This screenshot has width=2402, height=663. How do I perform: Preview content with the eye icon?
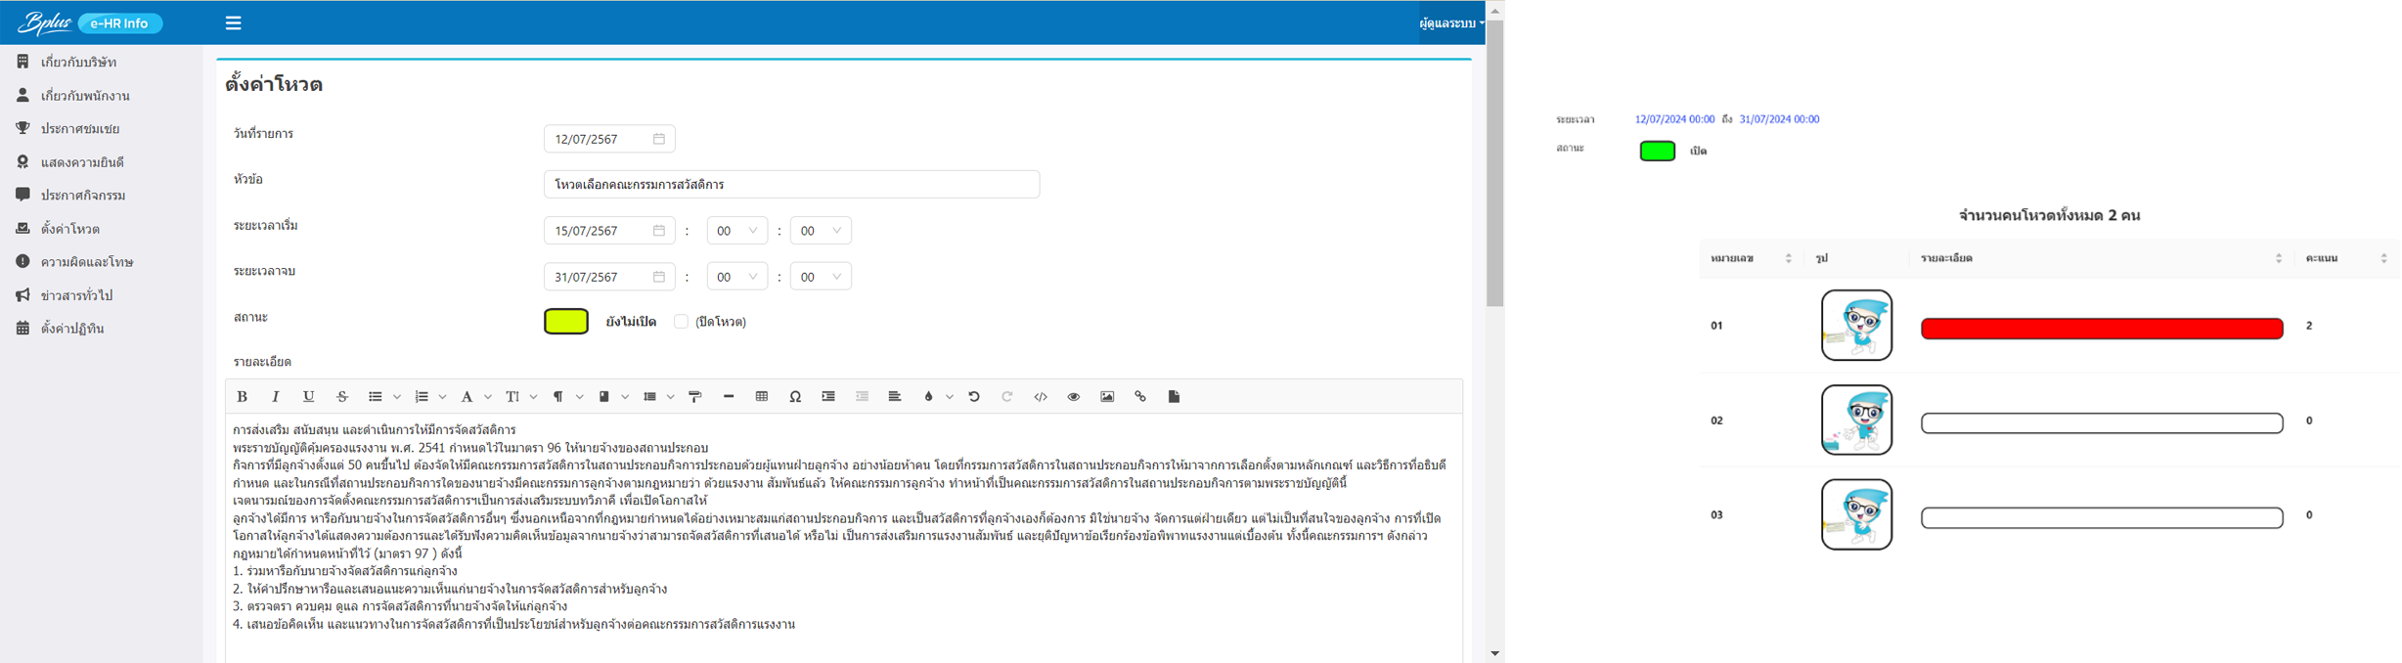(1074, 396)
